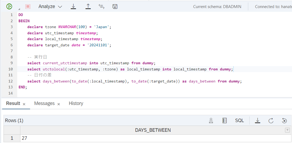Viewport: 292px width, 143px height.
Task: Click line number 10 in the editor gutter
Action: [x=11, y=69]
